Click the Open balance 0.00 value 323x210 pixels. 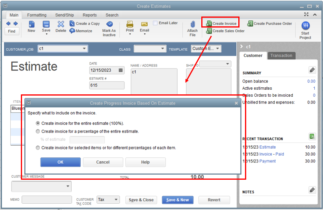[311, 81]
